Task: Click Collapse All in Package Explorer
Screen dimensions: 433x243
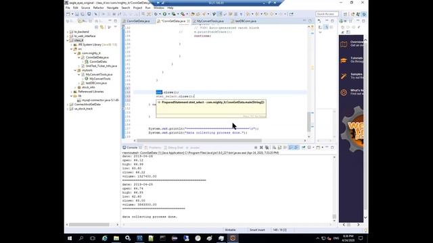Action: [96, 27]
